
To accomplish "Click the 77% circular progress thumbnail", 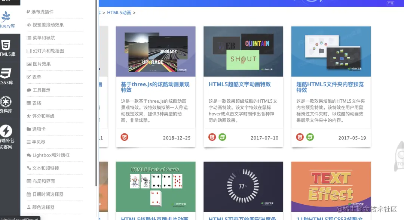I will [x=243, y=187].
